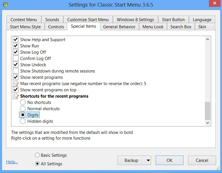Open Start Menu Style tab
This screenshot has height=173, width=222.
(25, 27)
